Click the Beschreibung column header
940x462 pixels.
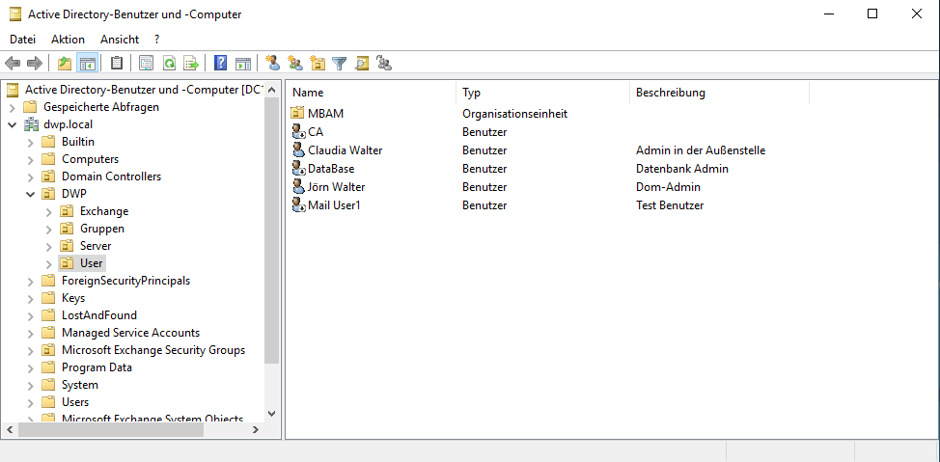point(719,93)
